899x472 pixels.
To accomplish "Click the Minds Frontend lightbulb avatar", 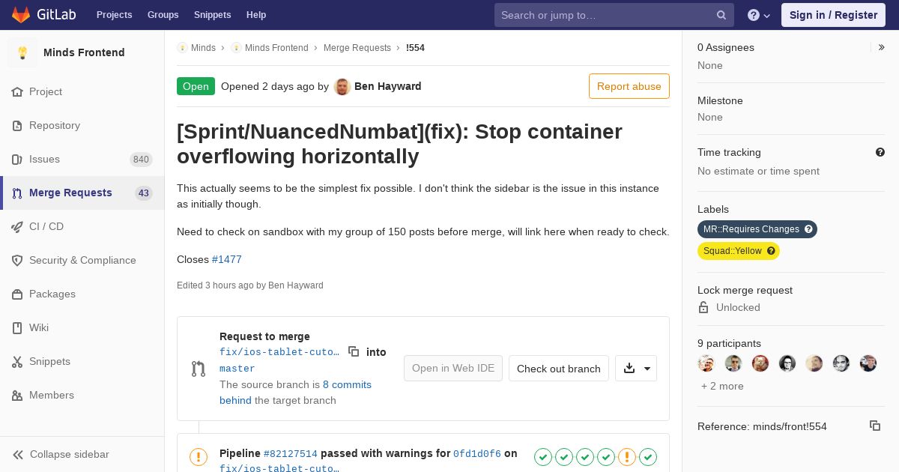I will 22,52.
